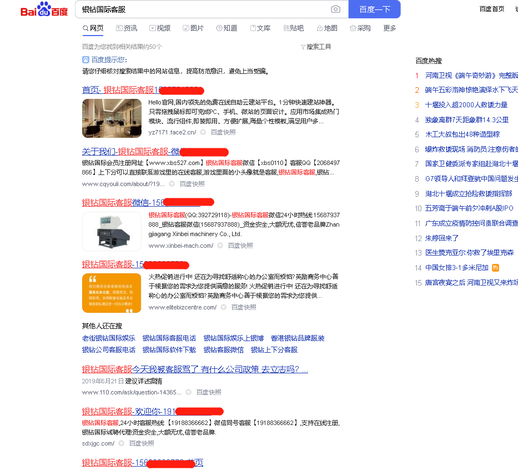Select the 贴吧 tab
The height and width of the screenshot is (470, 518).
pyautogui.click(x=293, y=28)
